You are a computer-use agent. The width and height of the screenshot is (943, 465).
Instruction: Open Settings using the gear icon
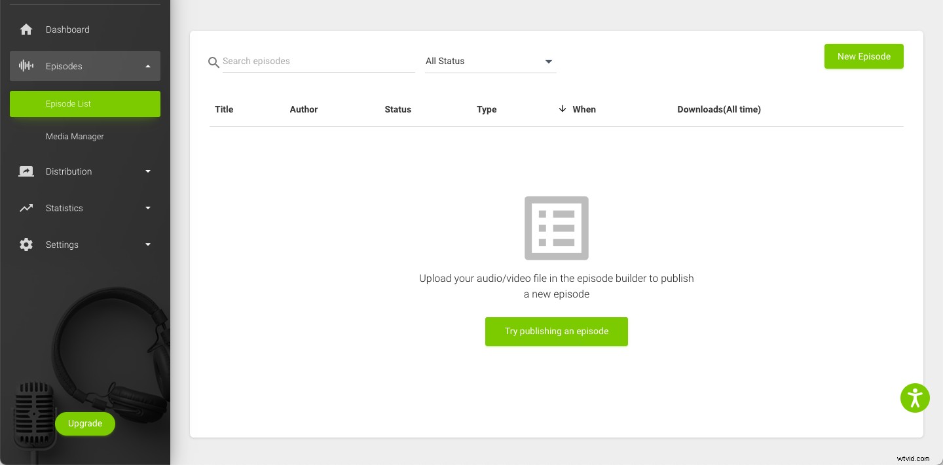26,245
